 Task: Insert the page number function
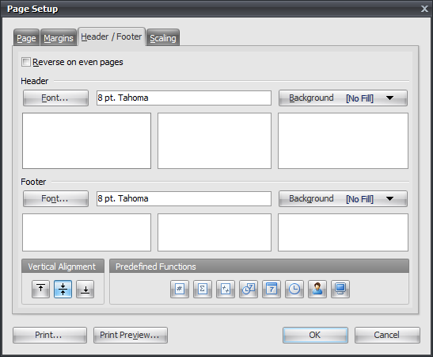(x=180, y=290)
